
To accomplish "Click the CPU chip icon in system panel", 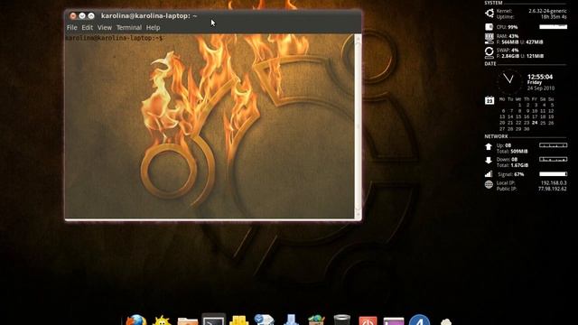I will [x=489, y=27].
